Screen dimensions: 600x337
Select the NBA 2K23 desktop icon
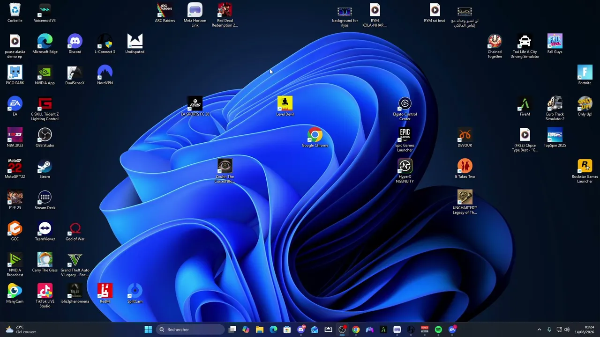(15, 138)
